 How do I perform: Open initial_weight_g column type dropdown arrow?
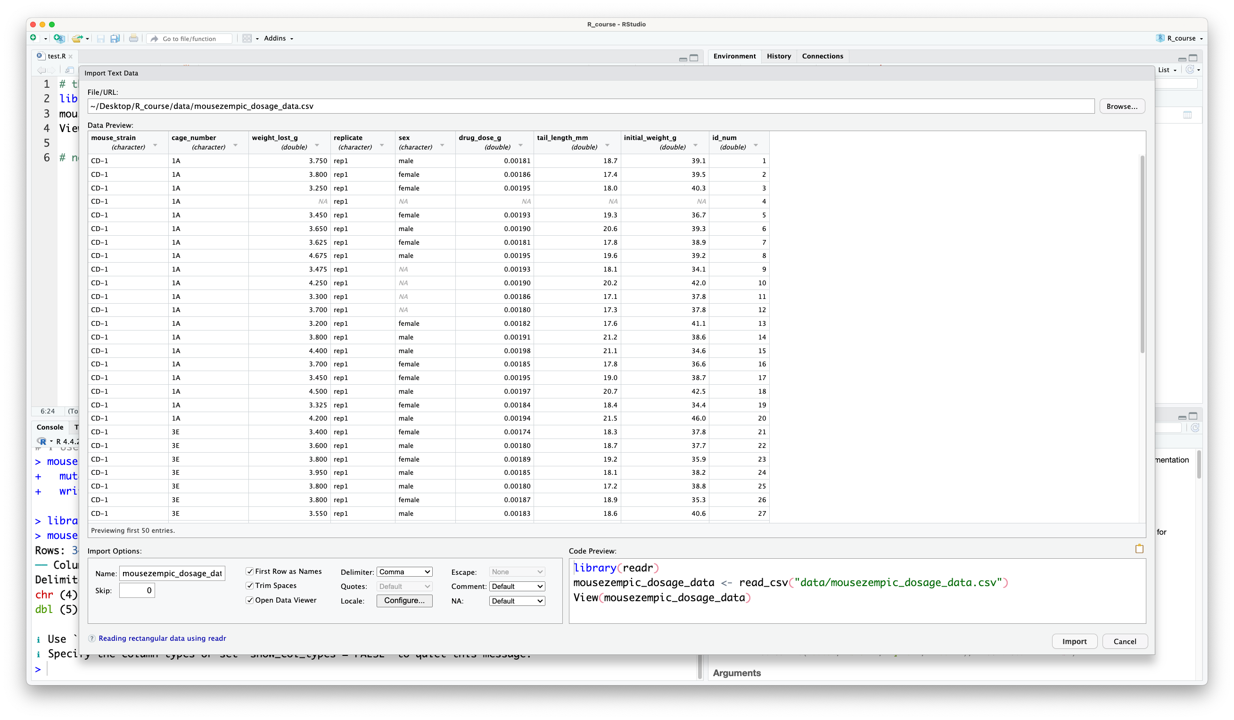[x=695, y=146]
